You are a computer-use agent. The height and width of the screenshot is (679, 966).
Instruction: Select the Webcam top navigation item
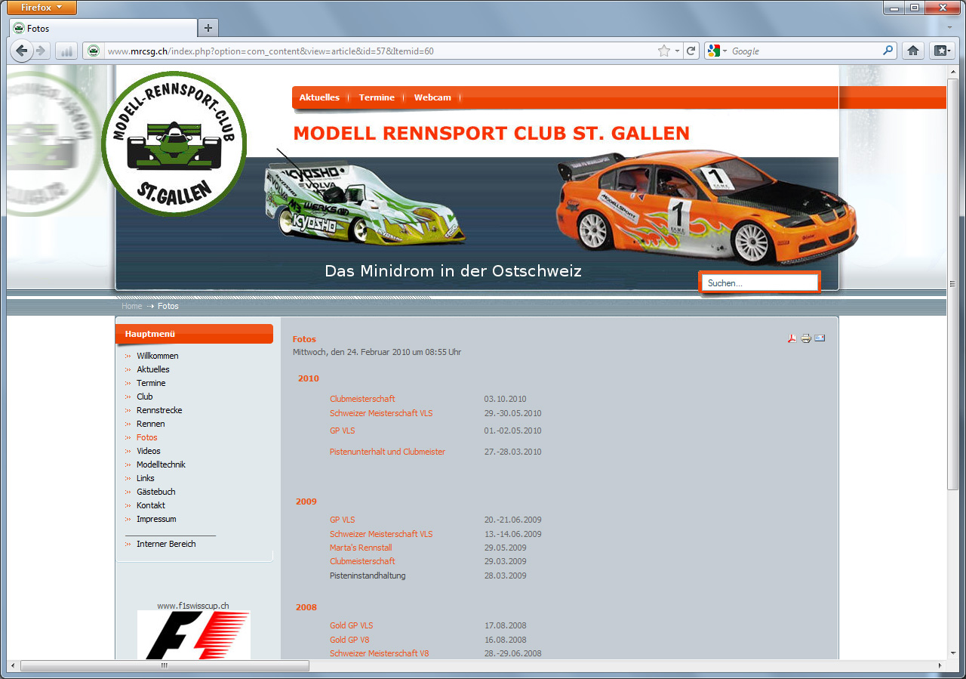(432, 97)
